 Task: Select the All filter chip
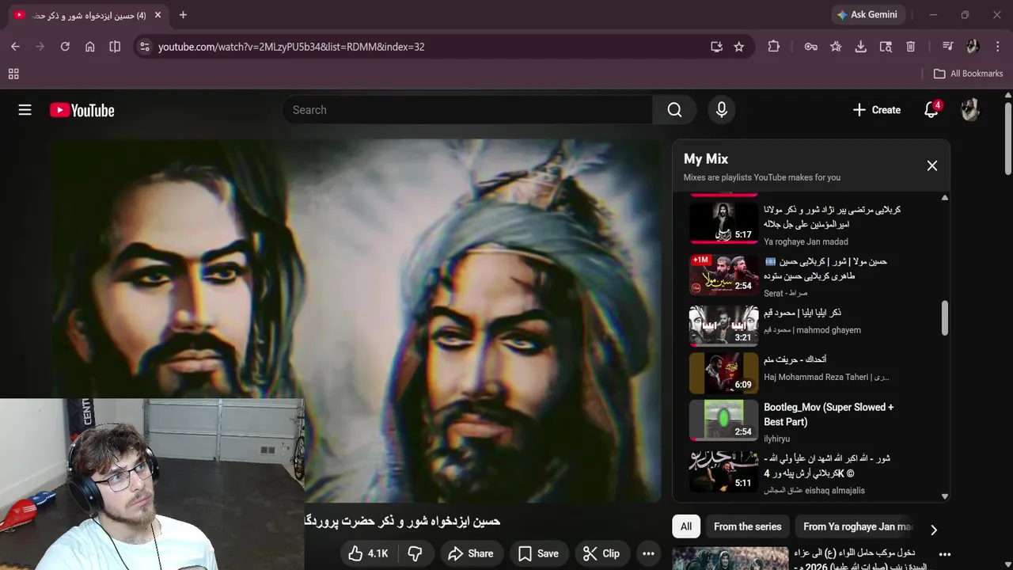[686, 526]
